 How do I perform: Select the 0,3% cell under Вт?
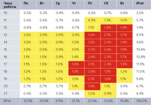point(44,13)
